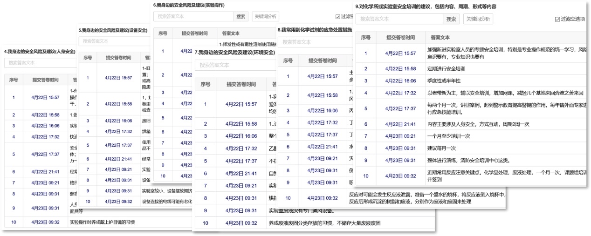Click '4月22日 15:58' in question 5 row 2
The height and width of the screenshot is (236, 591).
(118, 104)
